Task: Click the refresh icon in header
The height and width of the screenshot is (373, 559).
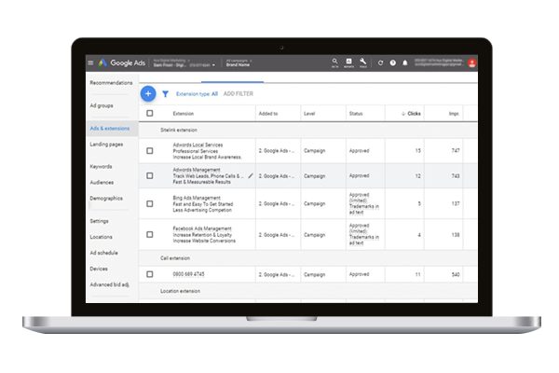Action: click(380, 62)
